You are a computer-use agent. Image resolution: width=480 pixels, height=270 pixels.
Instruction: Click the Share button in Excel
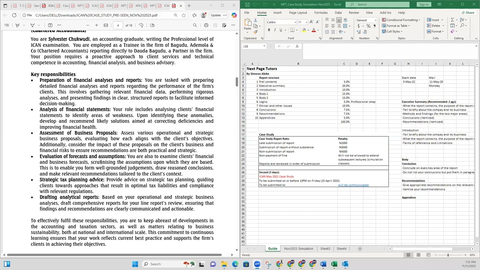click(468, 13)
